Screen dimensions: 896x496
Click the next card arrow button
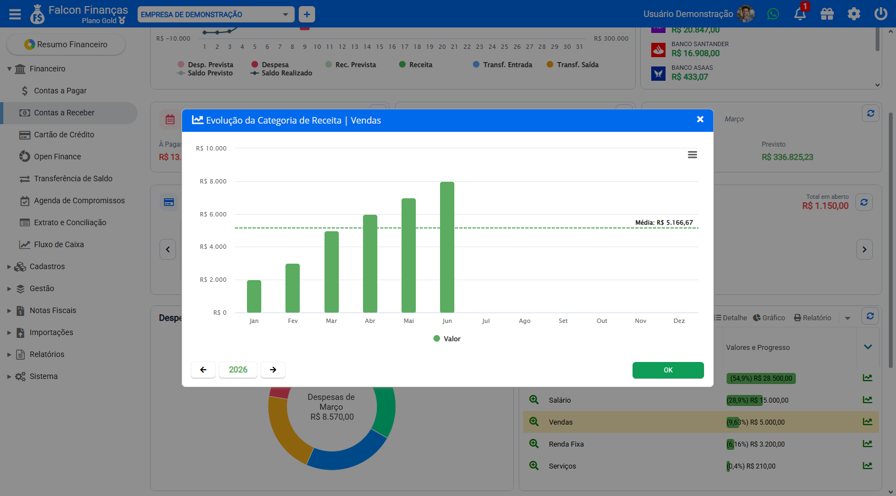[x=864, y=249]
